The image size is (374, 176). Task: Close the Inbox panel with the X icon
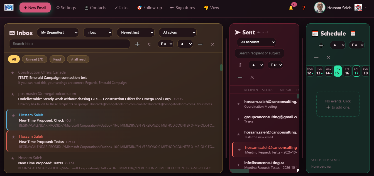tap(212, 44)
